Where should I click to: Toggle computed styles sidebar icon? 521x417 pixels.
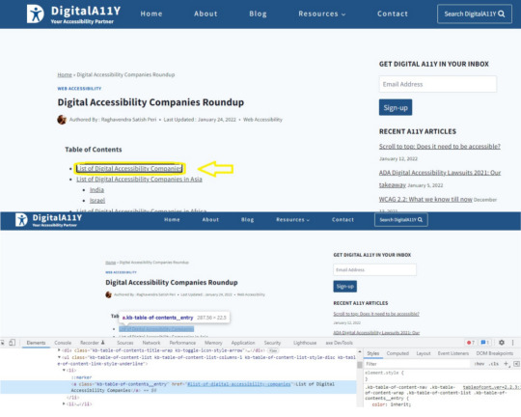517,364
